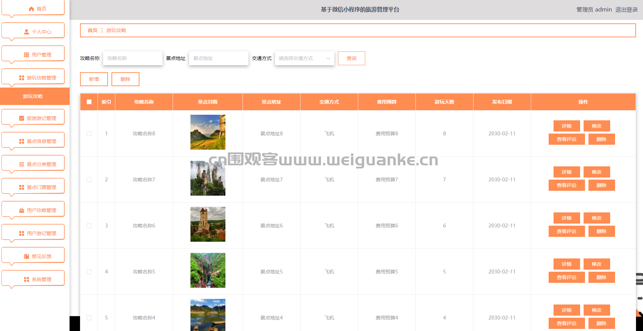Check the checkbox for row 攻略名称6
643x331 pixels.
89,226
